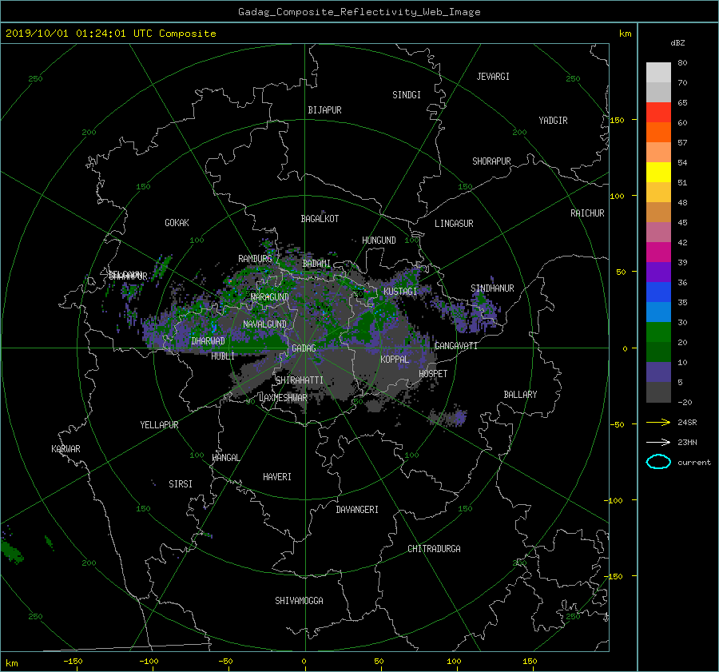This screenshot has height=672, width=719.
Task: Select the bright green 20-30 dBZ swatch
Action: 658,332
